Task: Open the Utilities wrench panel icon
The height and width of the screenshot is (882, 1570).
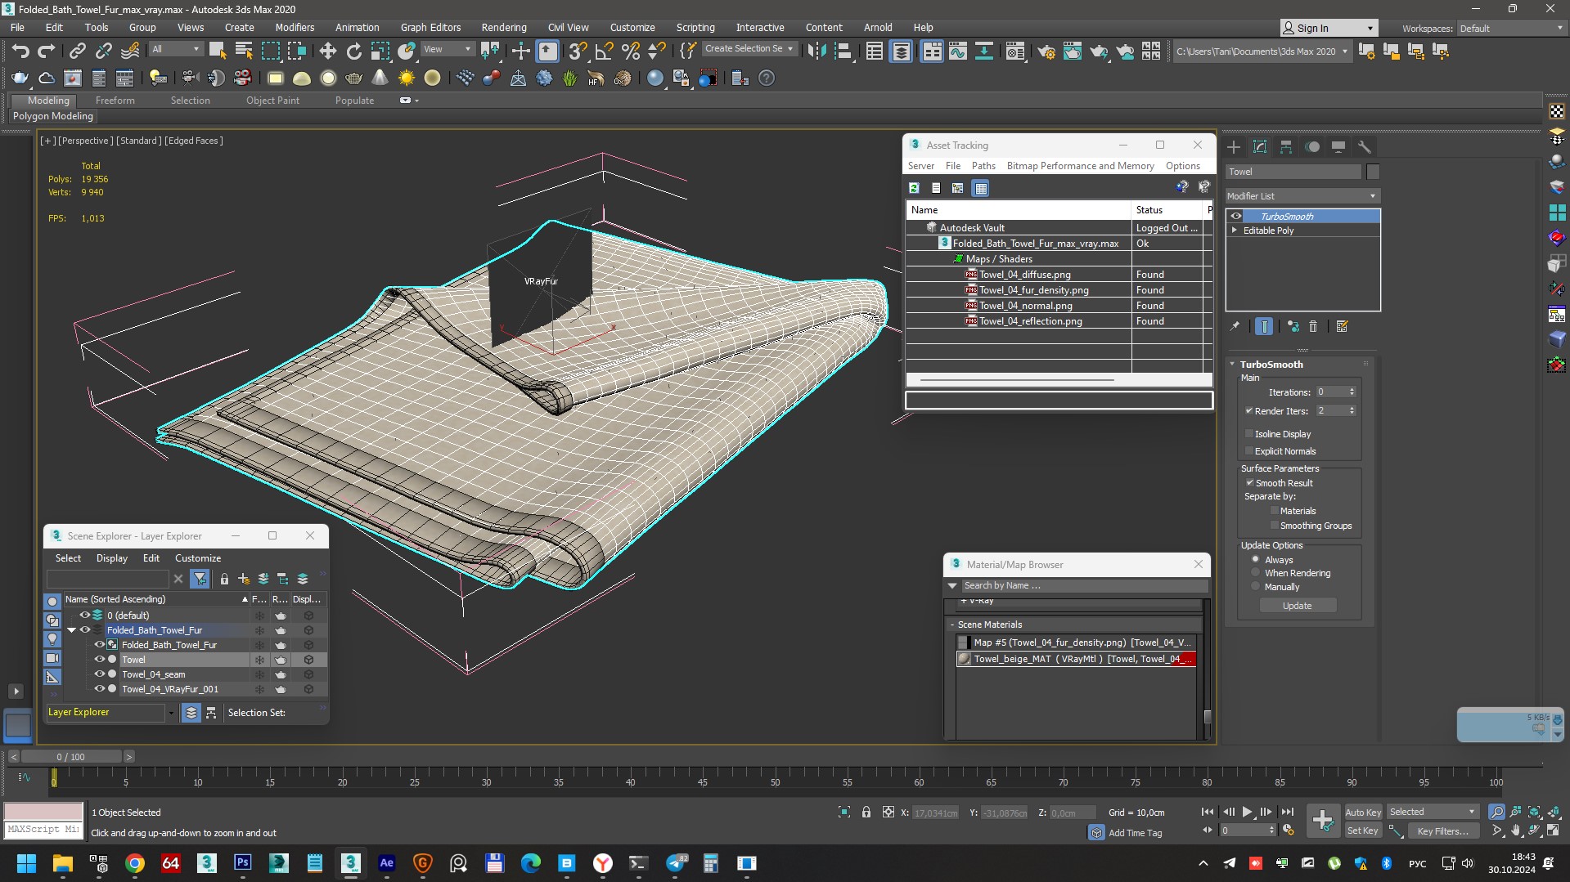Action: (x=1364, y=147)
